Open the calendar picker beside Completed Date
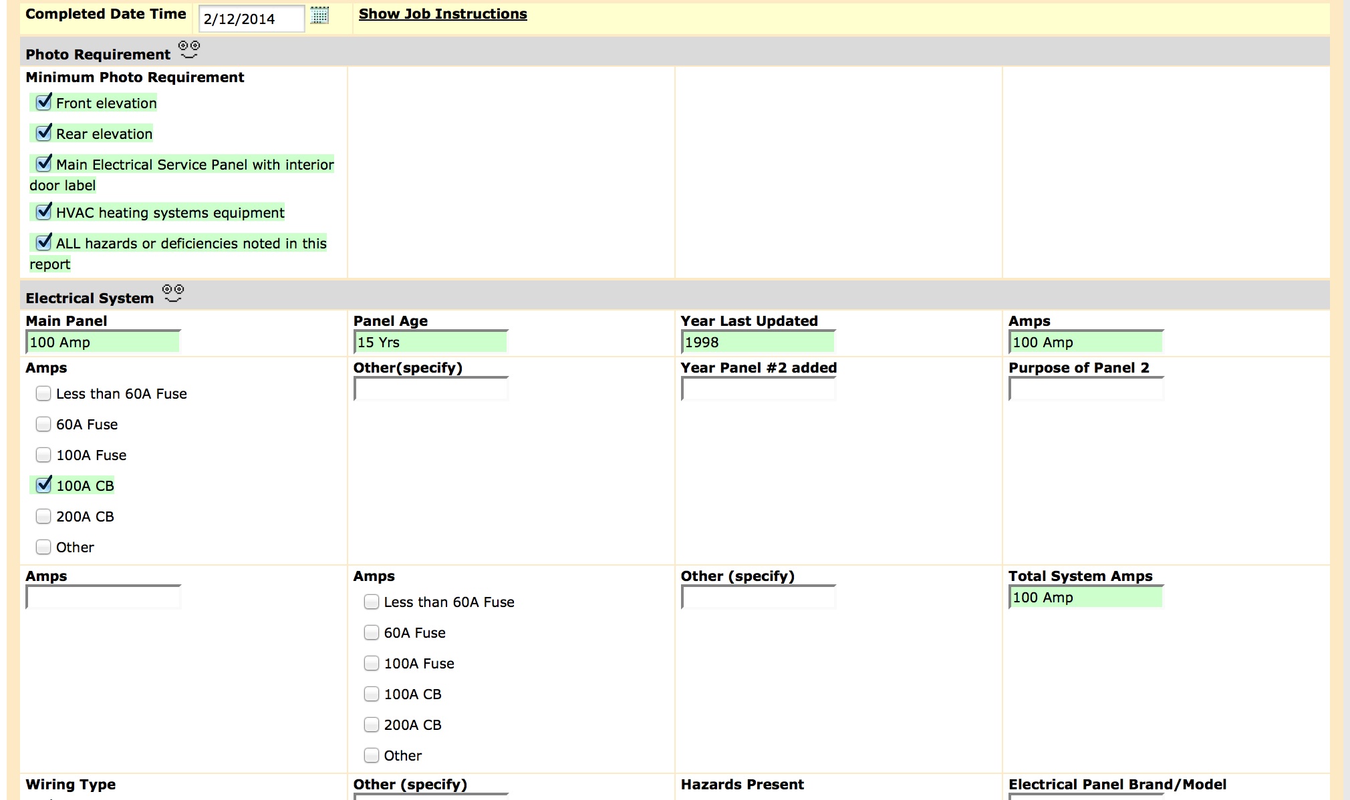This screenshot has width=1350, height=800. coord(319,15)
